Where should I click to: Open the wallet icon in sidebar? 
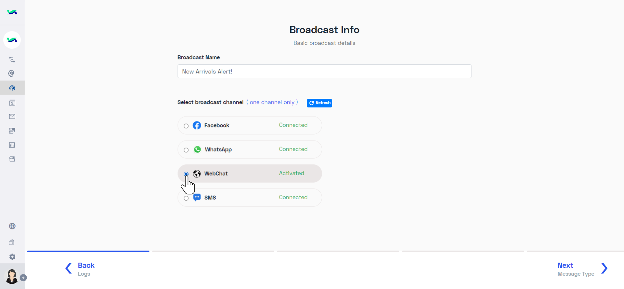(12, 242)
